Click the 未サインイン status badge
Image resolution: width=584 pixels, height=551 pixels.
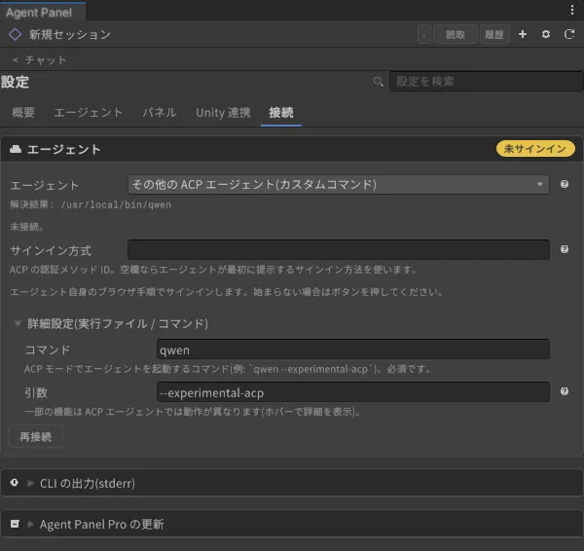(535, 149)
